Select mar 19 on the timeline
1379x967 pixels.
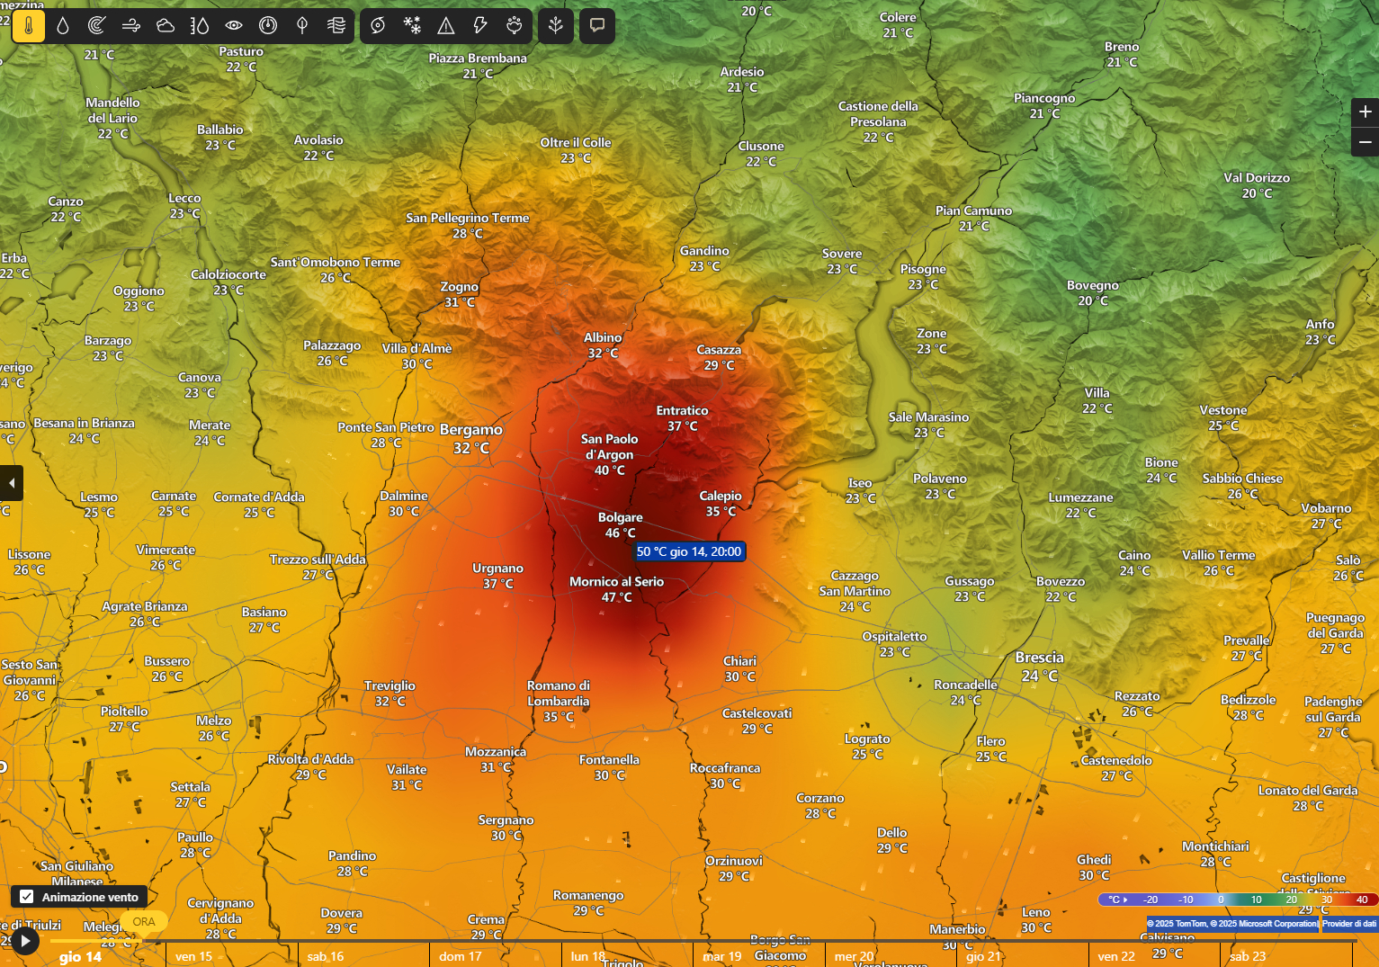point(722,957)
